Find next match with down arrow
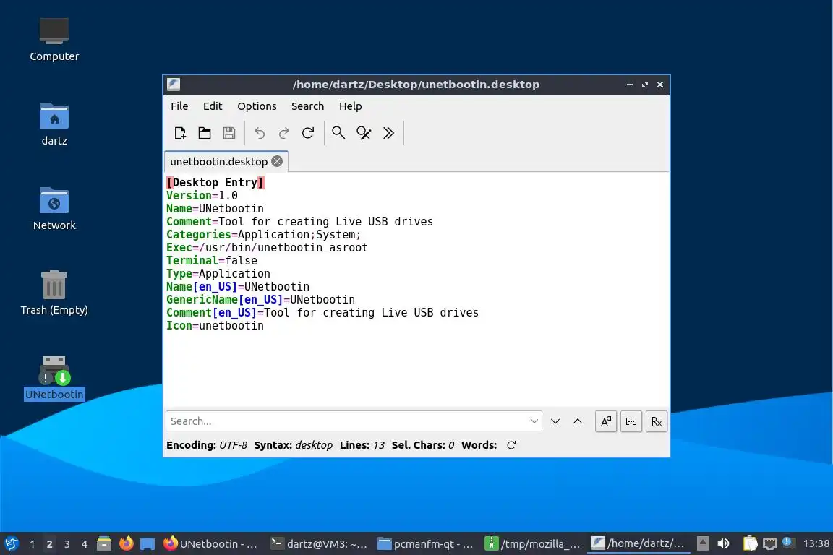Screen dimensions: 833x555 point(555,421)
